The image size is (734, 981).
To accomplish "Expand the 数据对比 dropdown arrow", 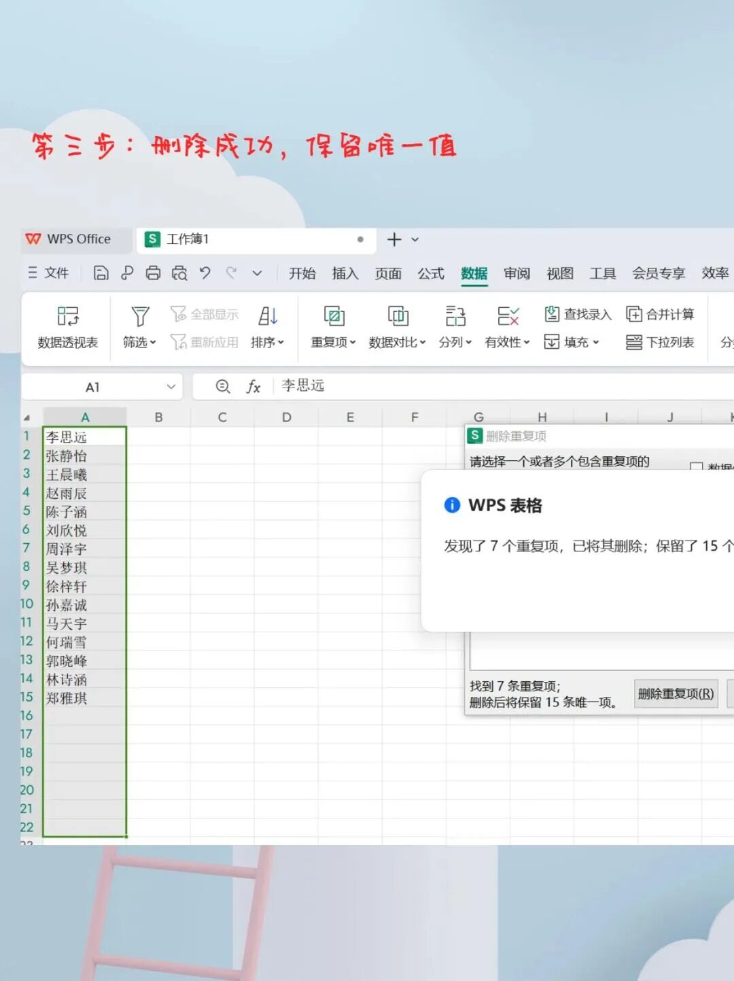I will point(423,343).
